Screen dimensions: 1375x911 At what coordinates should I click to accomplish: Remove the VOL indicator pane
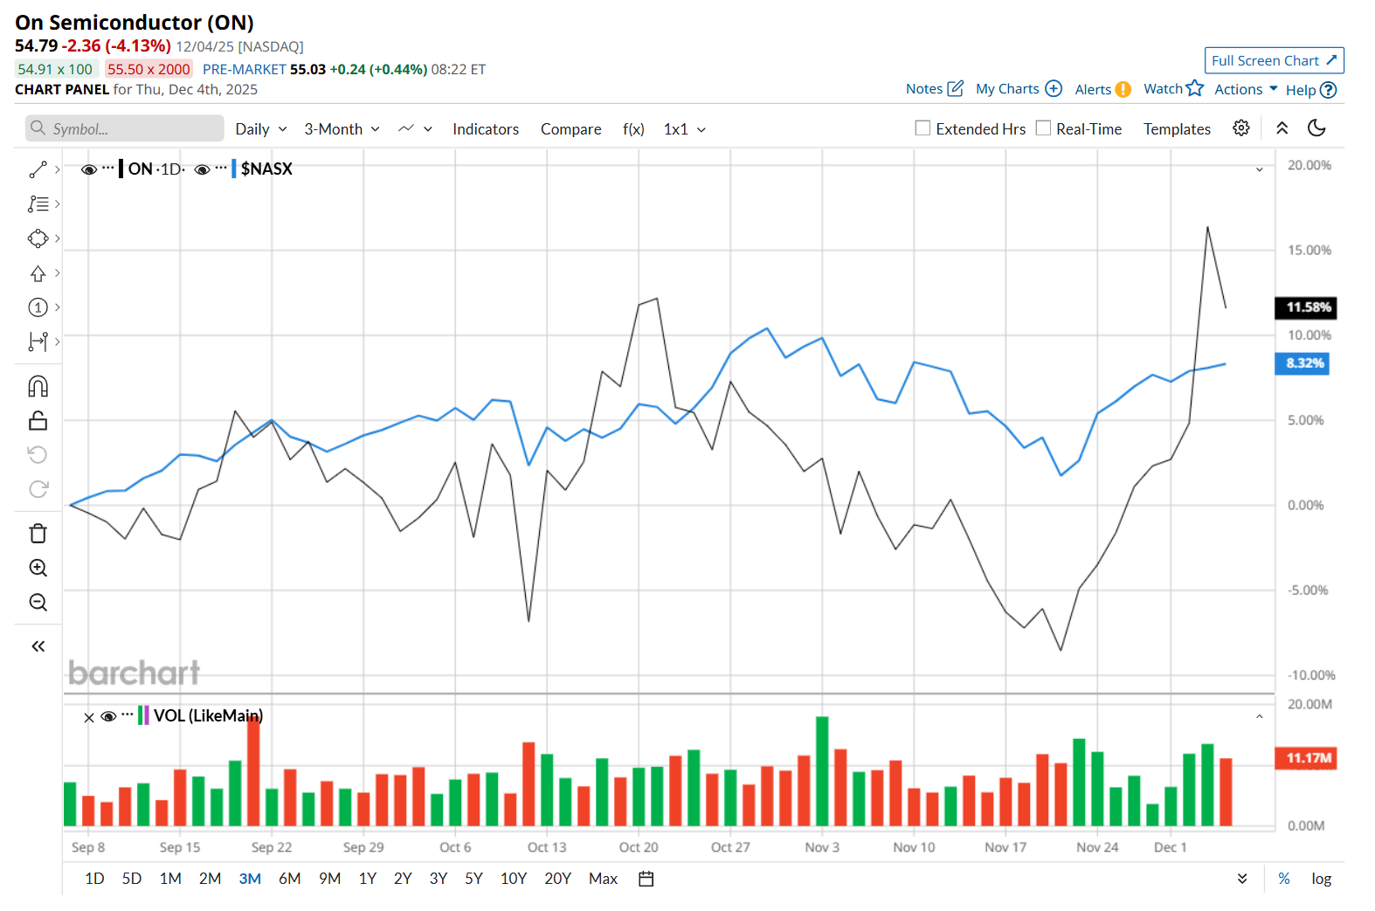[x=89, y=717]
